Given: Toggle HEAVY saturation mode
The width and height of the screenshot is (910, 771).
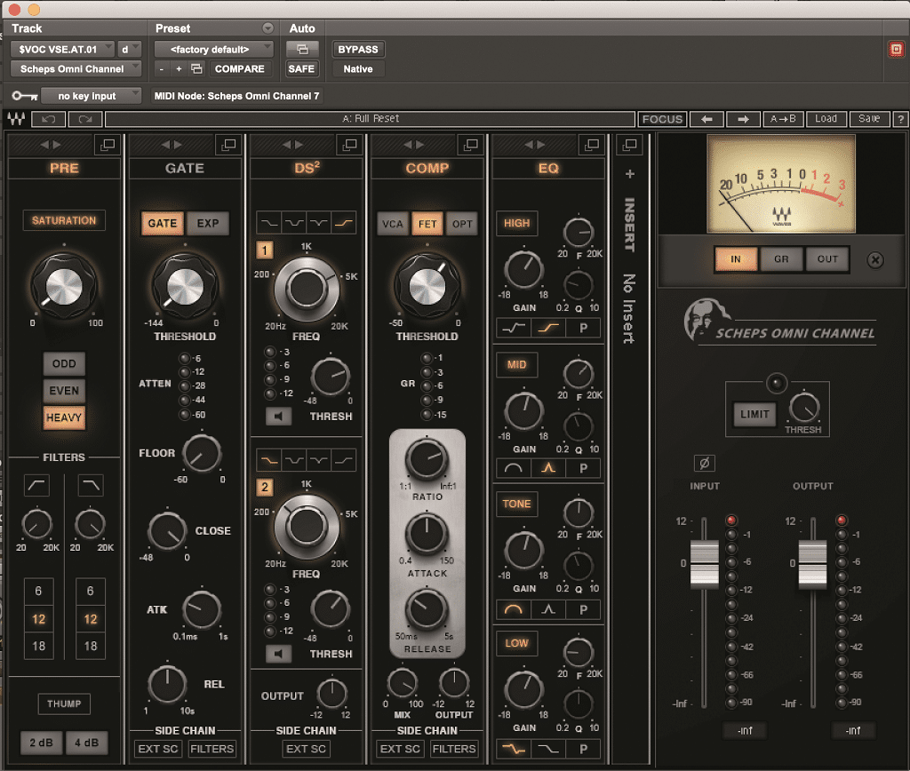Looking at the screenshot, I should tap(64, 417).
